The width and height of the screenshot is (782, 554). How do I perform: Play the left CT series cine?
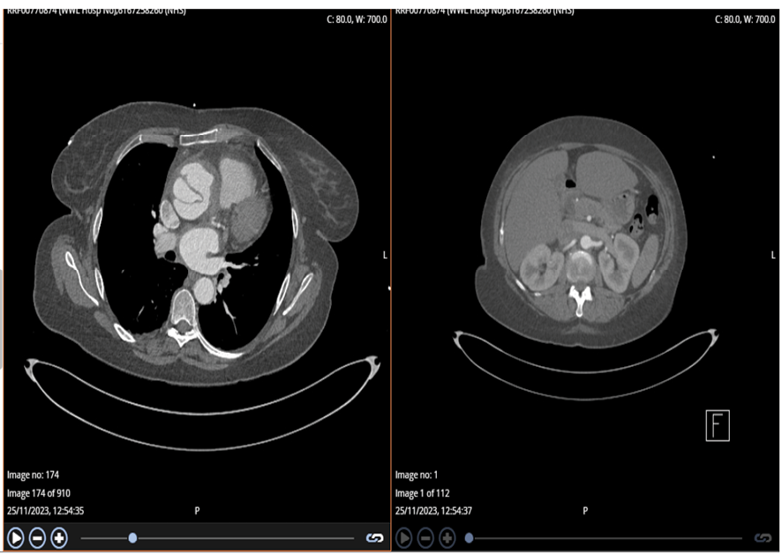pos(16,537)
